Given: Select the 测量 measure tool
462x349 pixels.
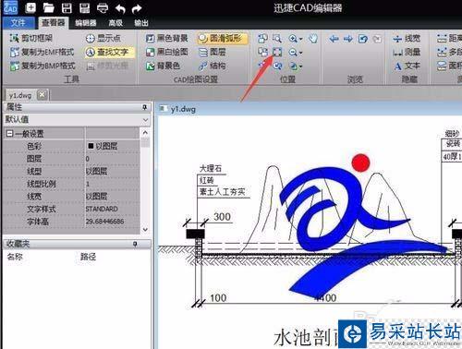Looking at the screenshot, I should coord(407,52).
